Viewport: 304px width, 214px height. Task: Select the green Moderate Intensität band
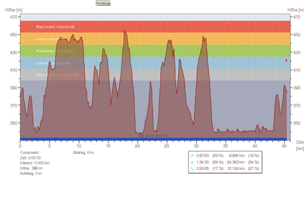pyautogui.click(x=152, y=51)
